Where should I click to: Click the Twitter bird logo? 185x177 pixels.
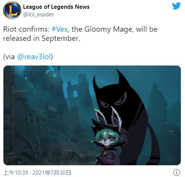point(176,6)
